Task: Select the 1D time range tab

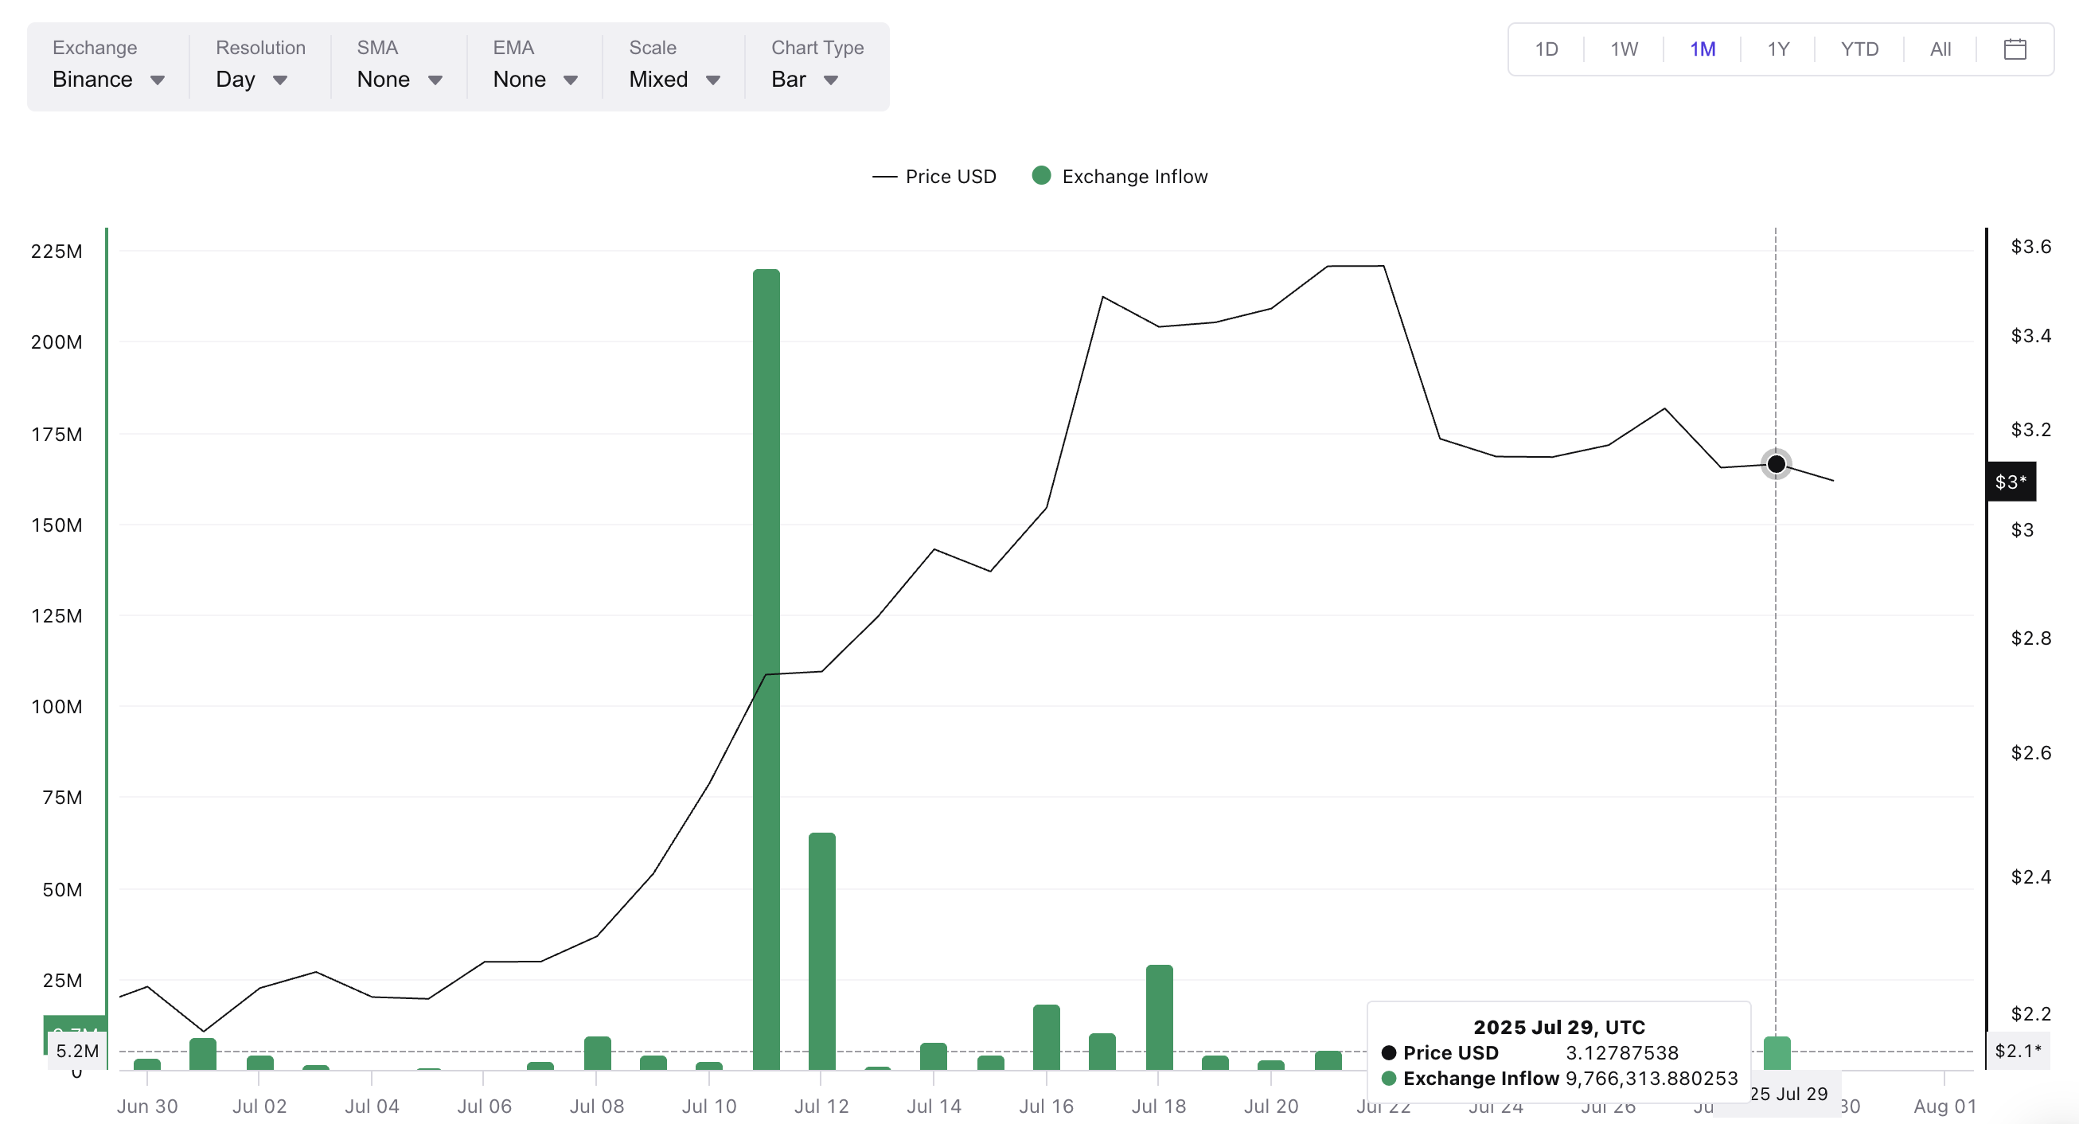Action: [x=1546, y=49]
